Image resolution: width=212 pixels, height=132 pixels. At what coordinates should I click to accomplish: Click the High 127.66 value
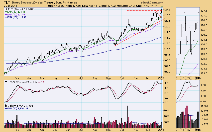point(73,6)
